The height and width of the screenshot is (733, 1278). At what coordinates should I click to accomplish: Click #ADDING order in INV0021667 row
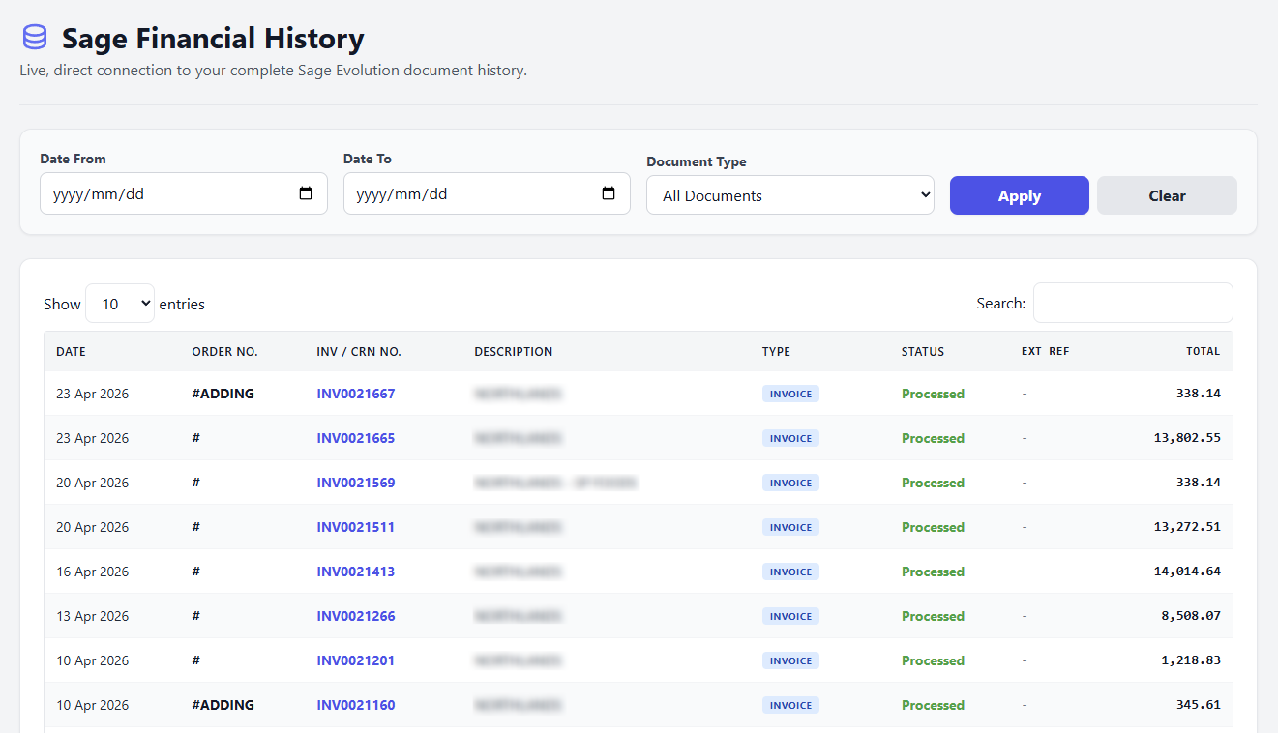tap(223, 394)
